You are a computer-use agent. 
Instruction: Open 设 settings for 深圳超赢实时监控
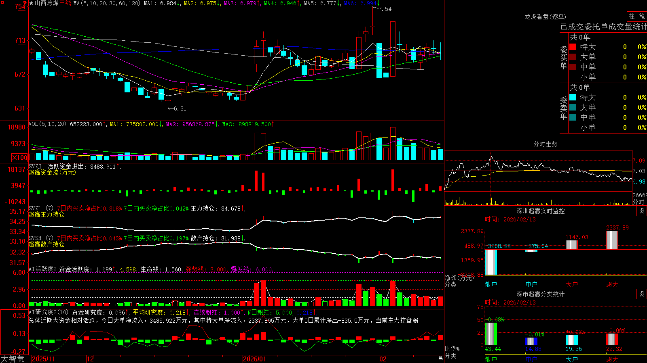642,211
